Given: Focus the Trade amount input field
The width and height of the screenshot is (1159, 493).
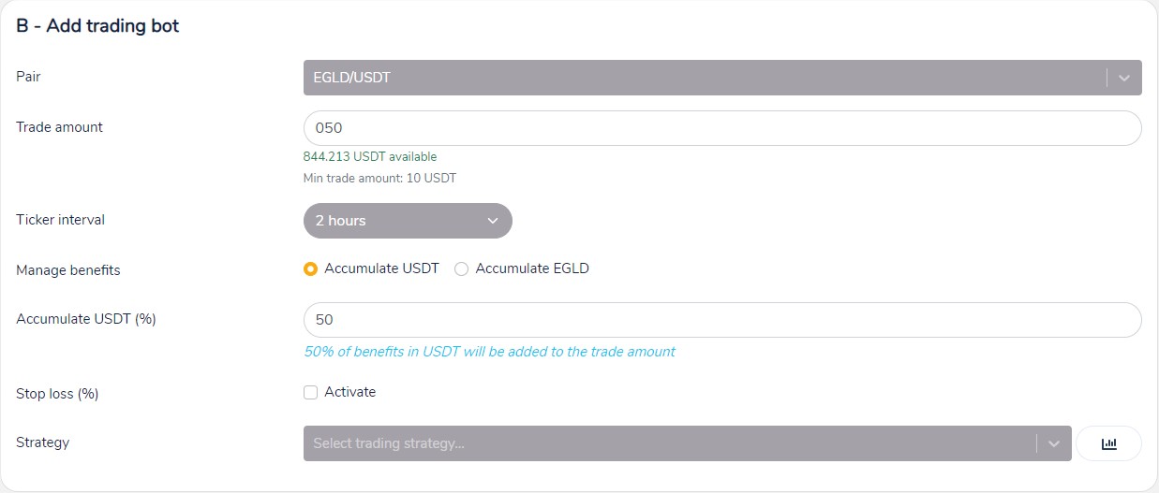Looking at the screenshot, I should click(x=721, y=128).
